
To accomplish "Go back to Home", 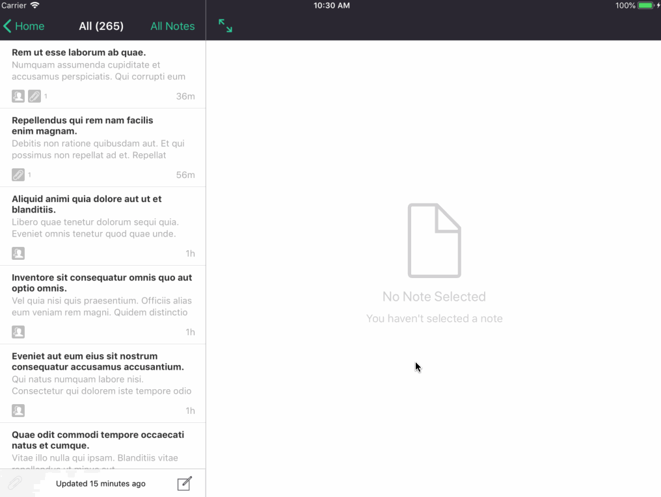I will coord(23,26).
